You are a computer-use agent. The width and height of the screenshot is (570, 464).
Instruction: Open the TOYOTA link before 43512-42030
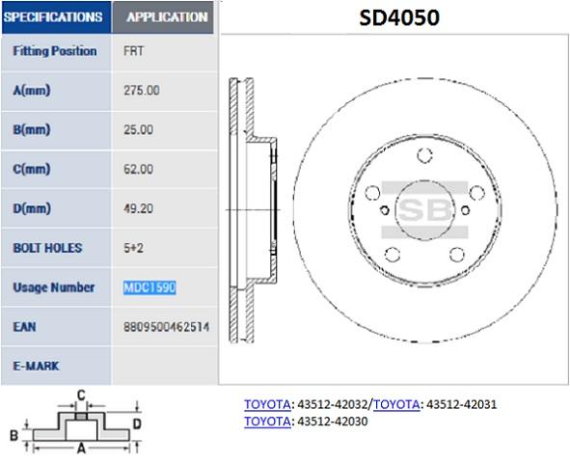tap(267, 422)
